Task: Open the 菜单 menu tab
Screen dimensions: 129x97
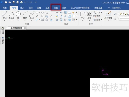Action: coord(5,8)
